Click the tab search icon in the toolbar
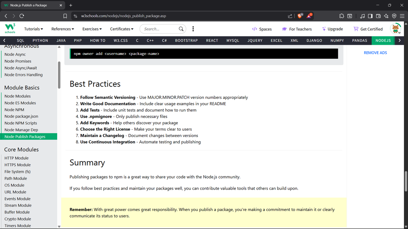 tap(350, 16)
